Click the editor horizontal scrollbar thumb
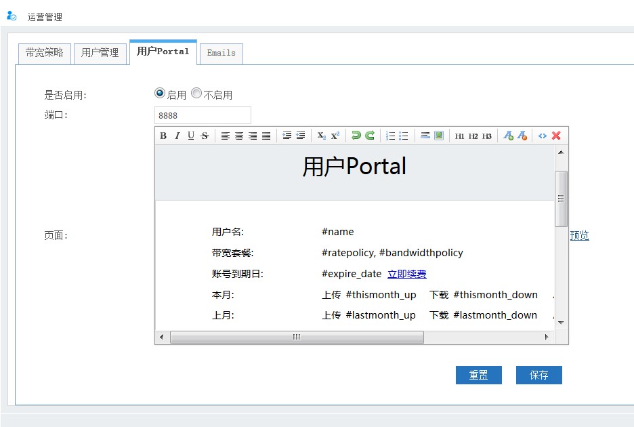The height and width of the screenshot is (427, 634). 297,337
